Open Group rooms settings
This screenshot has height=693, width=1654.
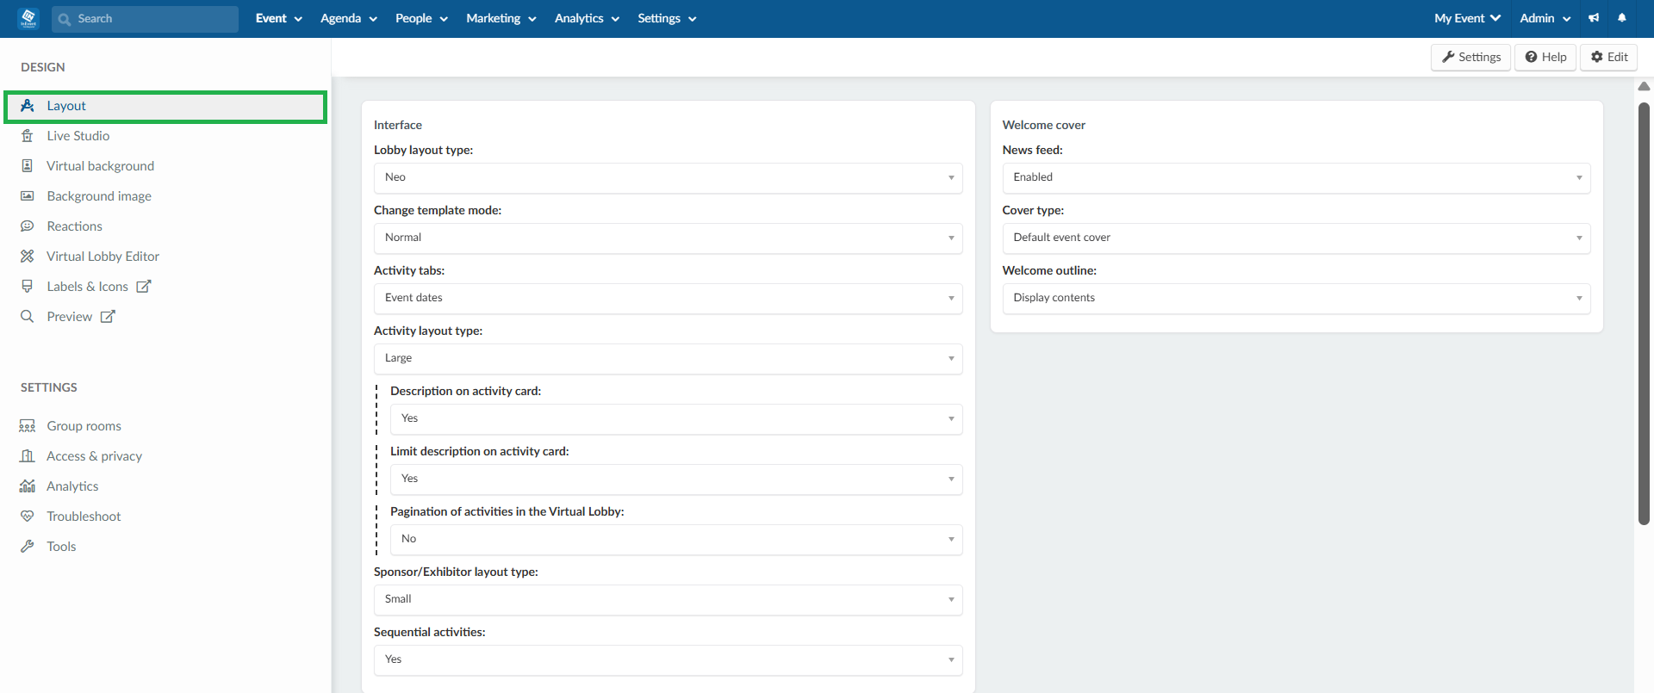pyautogui.click(x=84, y=426)
